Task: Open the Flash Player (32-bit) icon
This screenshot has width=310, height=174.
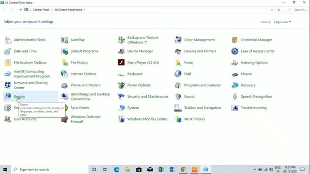Action: pos(121,62)
